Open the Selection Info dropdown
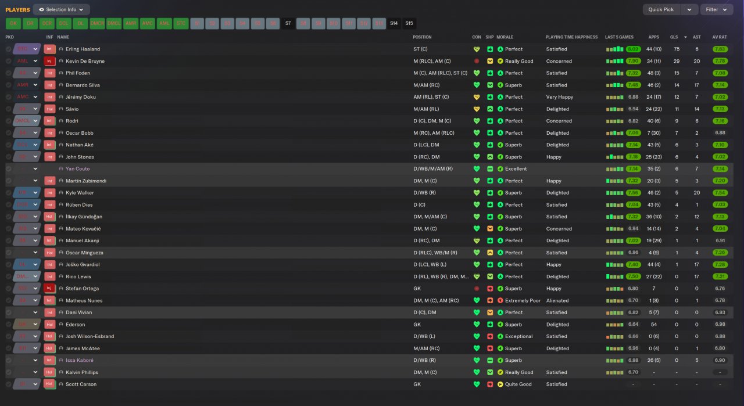Screen dimensions: 744x406 click(x=62, y=9)
